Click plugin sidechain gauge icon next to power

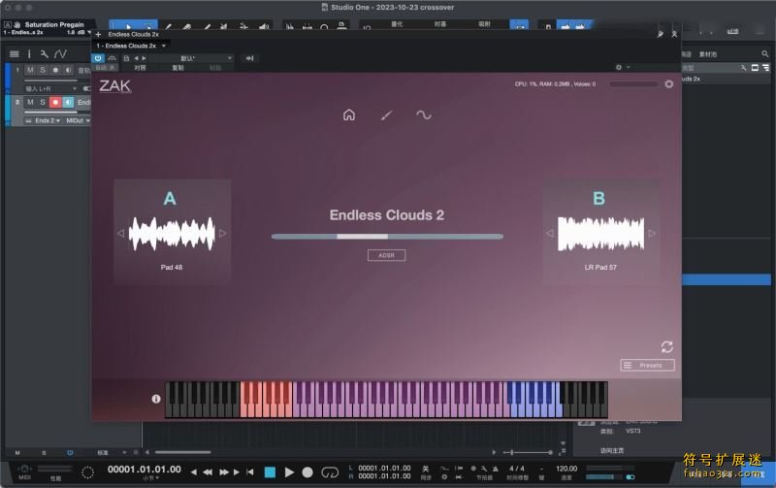point(112,58)
